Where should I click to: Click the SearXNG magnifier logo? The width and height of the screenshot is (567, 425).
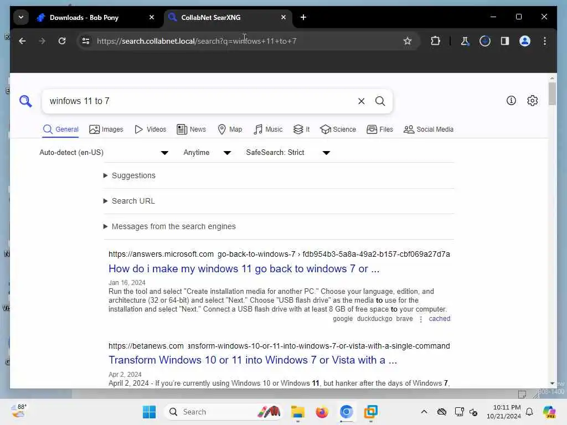[25, 101]
